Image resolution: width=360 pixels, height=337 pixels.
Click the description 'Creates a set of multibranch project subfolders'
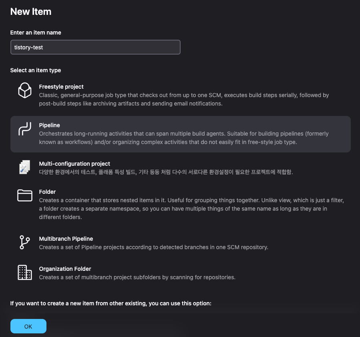[137, 277]
